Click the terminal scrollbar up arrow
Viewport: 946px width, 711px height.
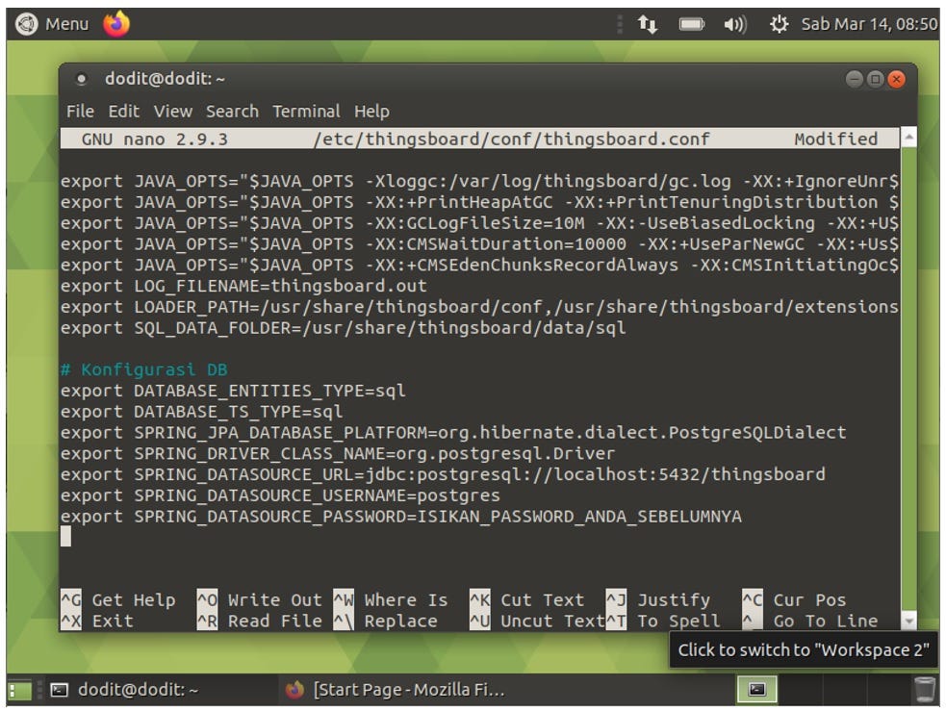[908, 139]
